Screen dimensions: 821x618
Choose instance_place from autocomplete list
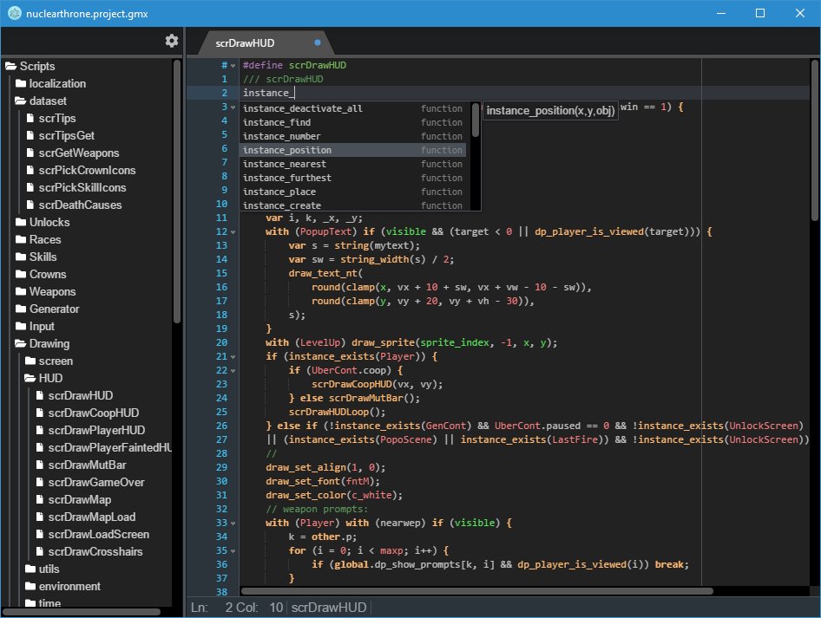353,192
